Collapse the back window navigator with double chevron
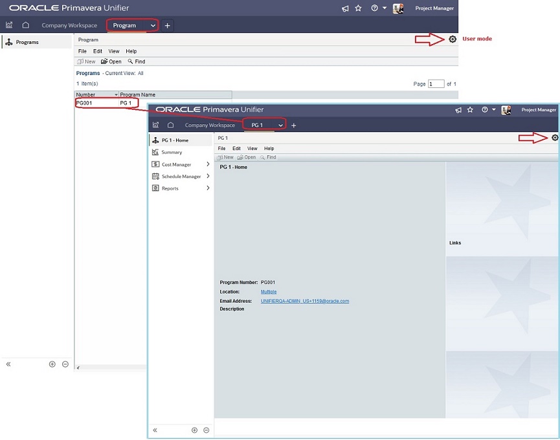 tap(8, 364)
